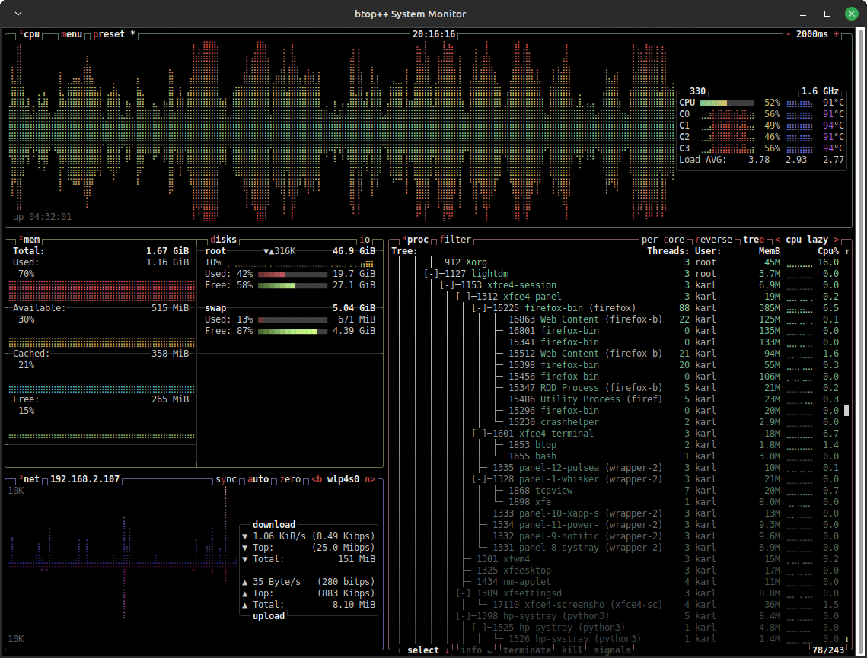Open the window menu chevron in title bar
This screenshot has height=658, width=867.
[x=18, y=14]
